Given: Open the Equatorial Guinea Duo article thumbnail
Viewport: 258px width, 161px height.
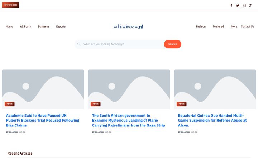Looking at the screenshot, I should [215, 89].
